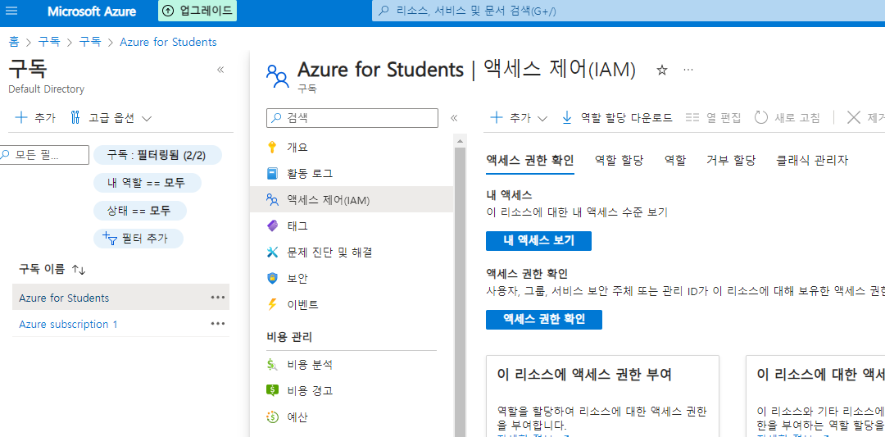Click 필터 추가 to add a filter
Screen dimensions: 885x437
138,239
